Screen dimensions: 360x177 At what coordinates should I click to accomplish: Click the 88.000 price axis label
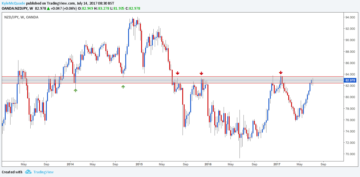click(350, 52)
